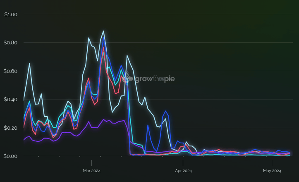Select the Apr 2024 x-axis label
The width and height of the screenshot is (299, 182).
pos(183,171)
